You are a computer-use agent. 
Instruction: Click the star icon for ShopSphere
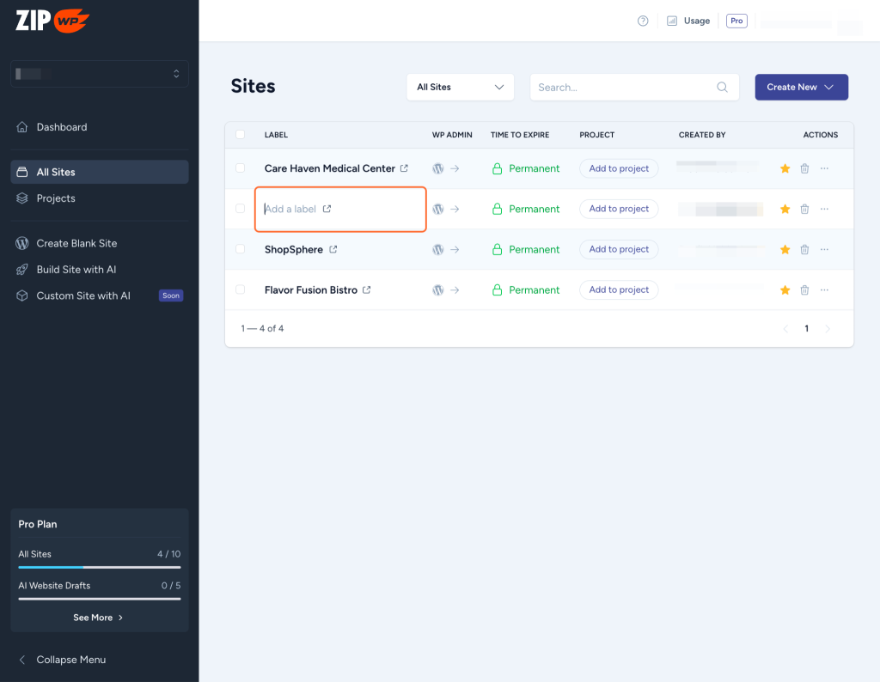(x=785, y=250)
